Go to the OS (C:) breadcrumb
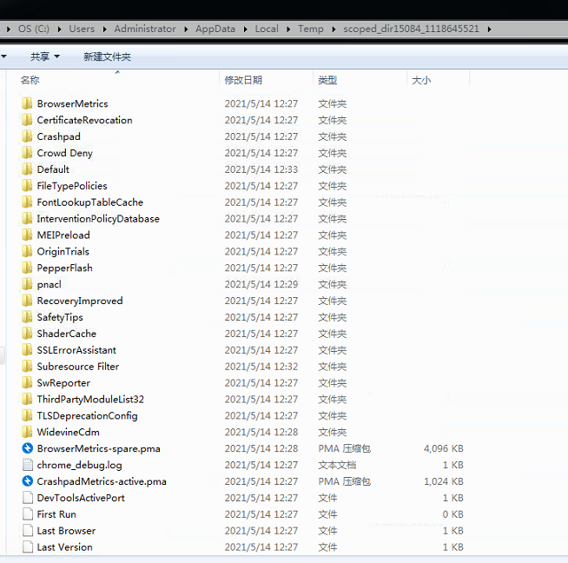 33,29
